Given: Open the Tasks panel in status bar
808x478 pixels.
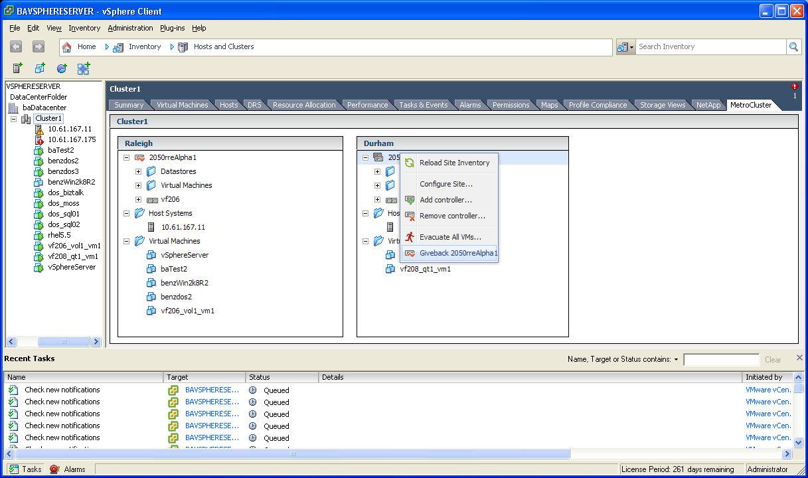Looking at the screenshot, I should [x=25, y=469].
